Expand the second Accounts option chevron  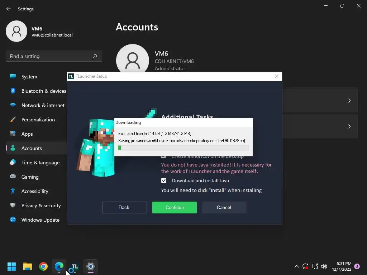349,126
